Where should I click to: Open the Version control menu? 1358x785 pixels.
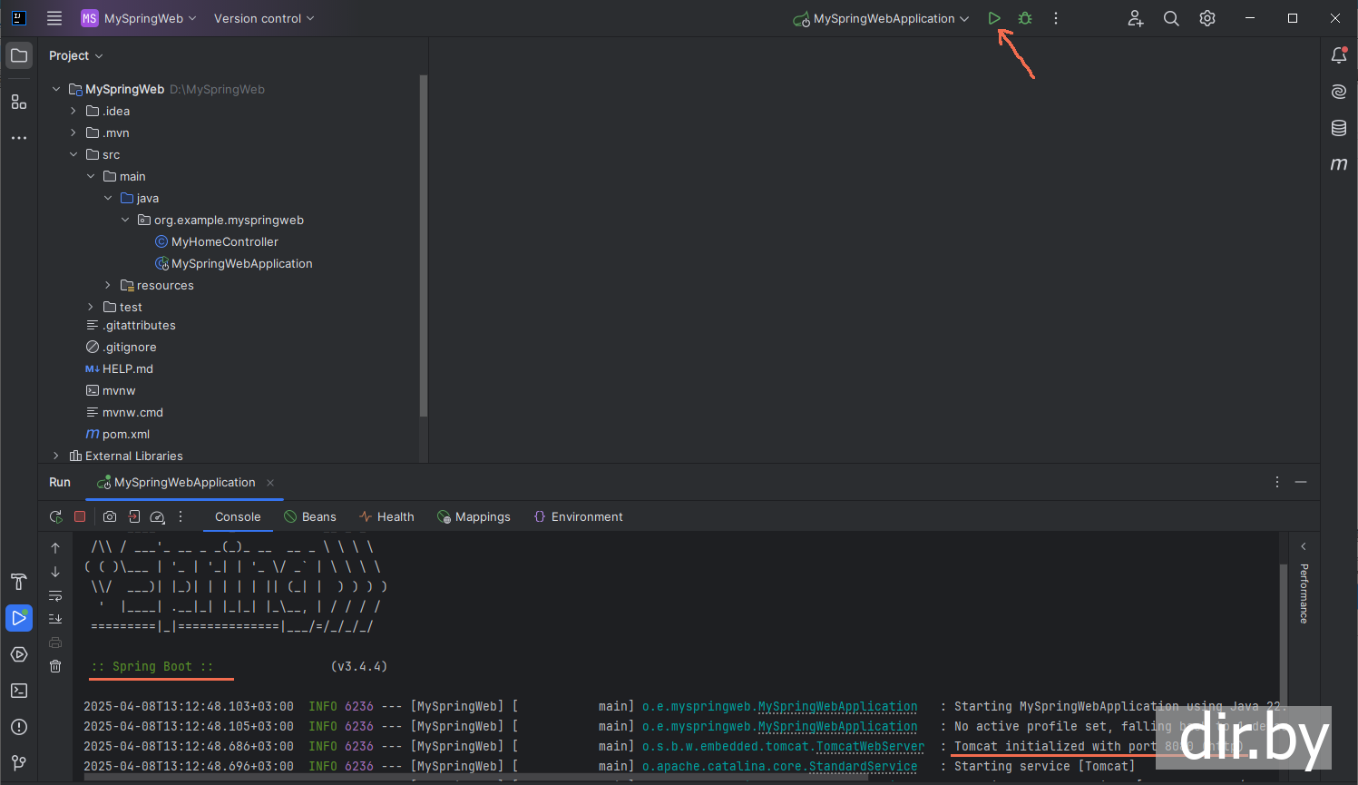(x=264, y=18)
